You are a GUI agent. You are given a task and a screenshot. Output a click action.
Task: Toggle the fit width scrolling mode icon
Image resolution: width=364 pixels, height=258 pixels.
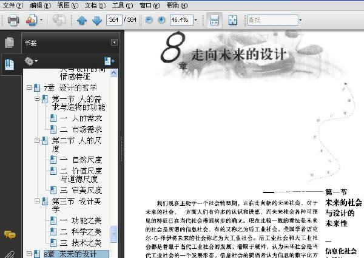214,20
